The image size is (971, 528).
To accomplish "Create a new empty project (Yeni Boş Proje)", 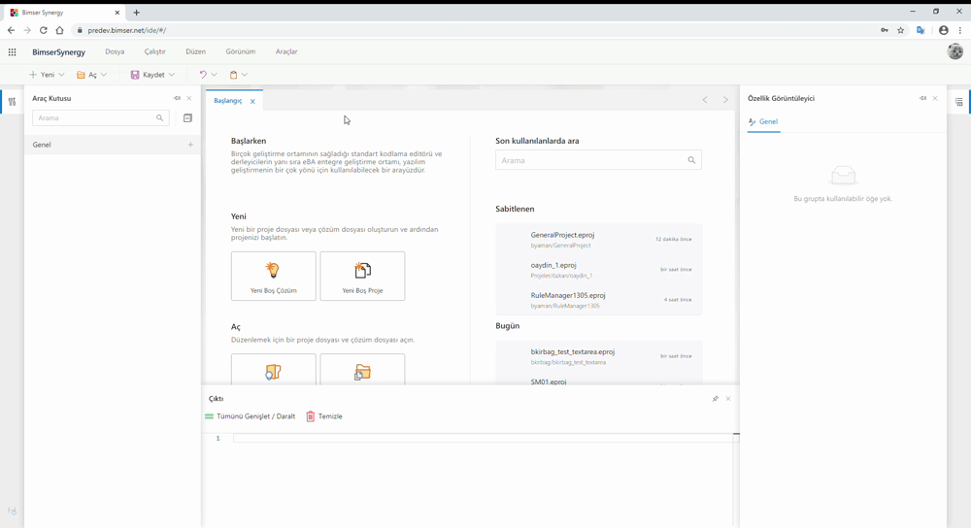I will (x=362, y=276).
